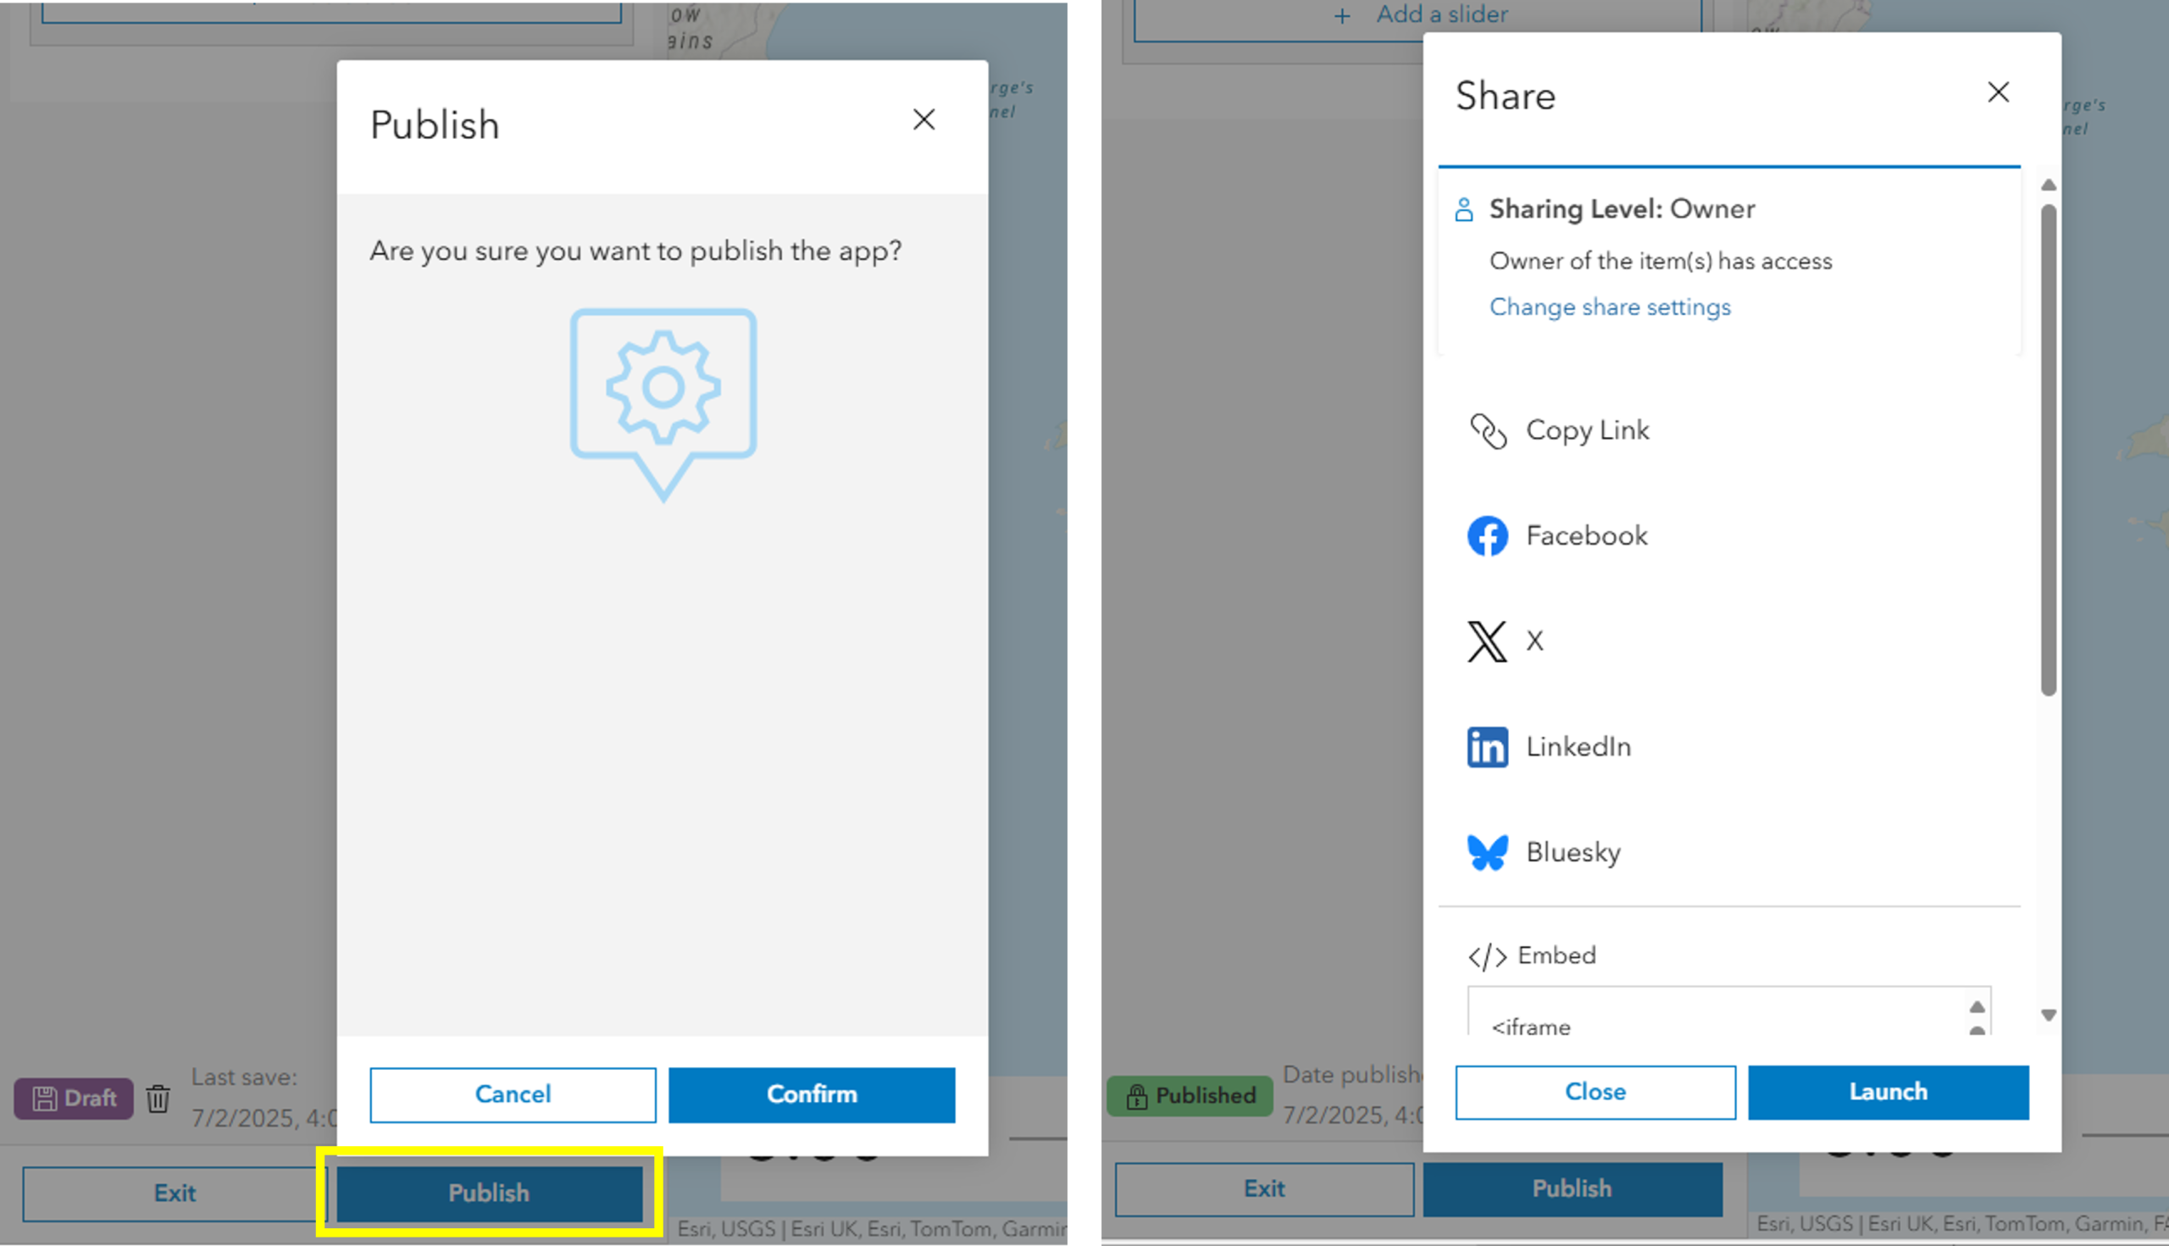Share the app via LinkedIn

(x=1578, y=746)
